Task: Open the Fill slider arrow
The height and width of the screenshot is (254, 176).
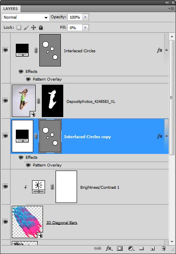Action: point(86,28)
